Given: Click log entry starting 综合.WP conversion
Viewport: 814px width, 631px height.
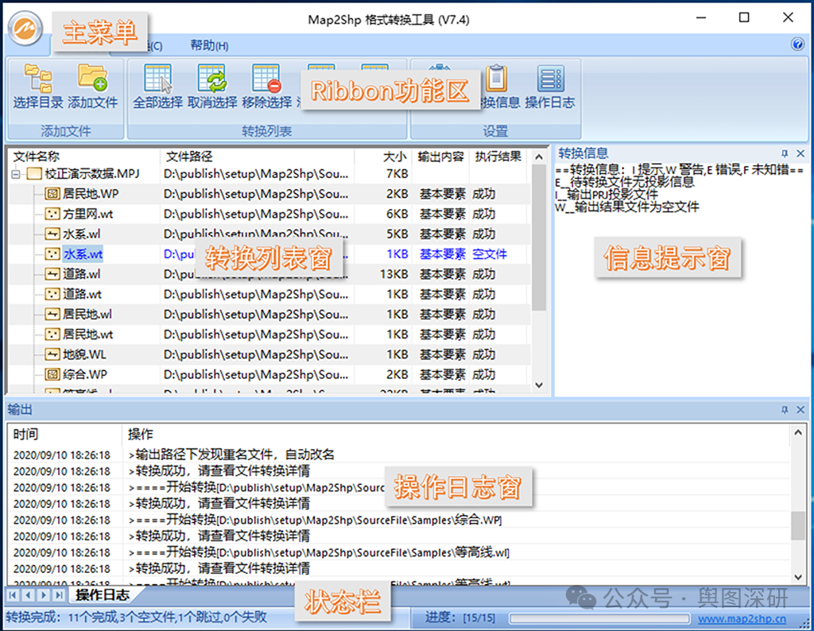Looking at the screenshot, I should (315, 520).
